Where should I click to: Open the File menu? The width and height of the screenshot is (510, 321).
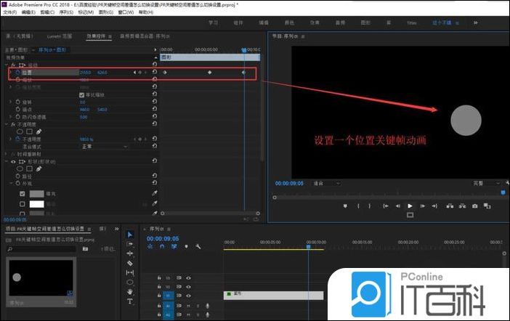(9, 12)
